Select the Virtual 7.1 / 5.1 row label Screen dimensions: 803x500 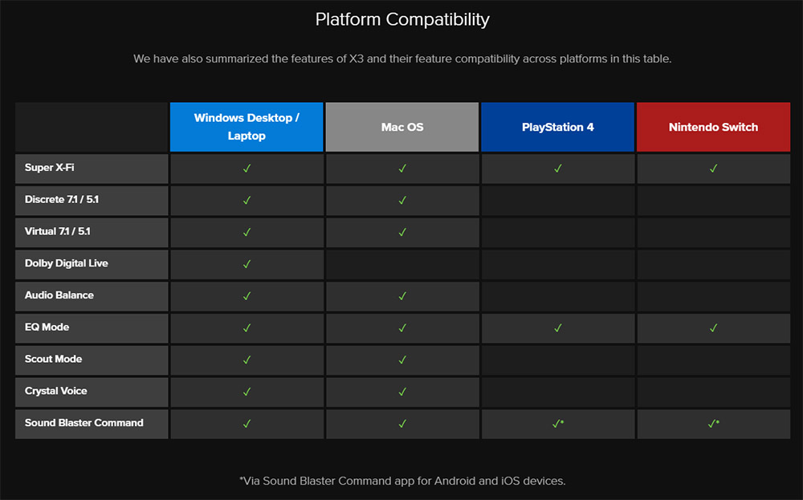point(92,233)
